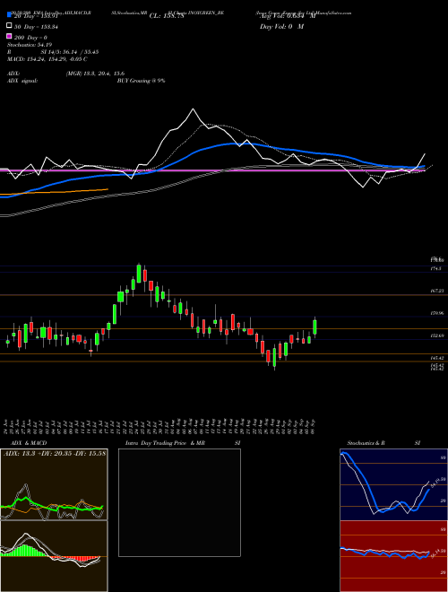
Task: Click the 152.69 price axis label
Action: pyautogui.click(x=436, y=335)
